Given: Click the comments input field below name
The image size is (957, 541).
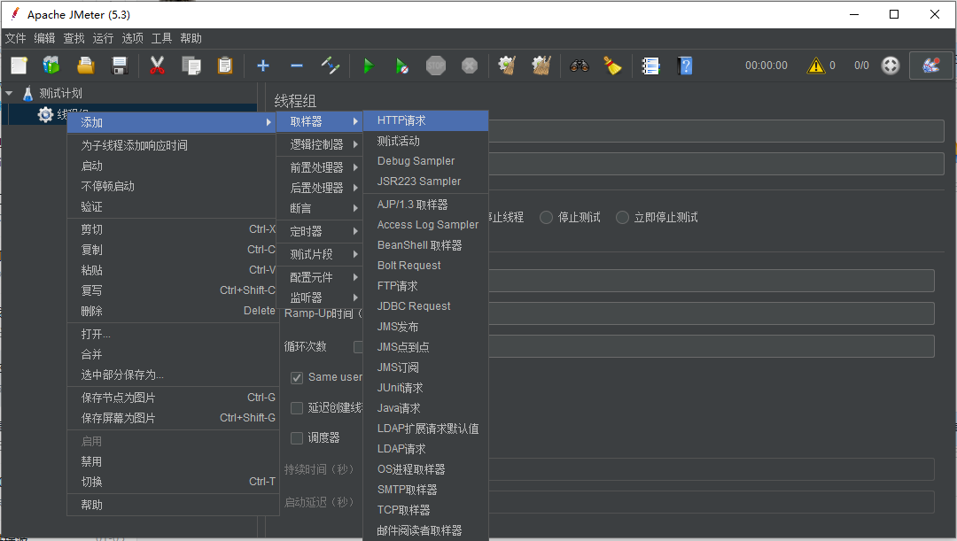Looking at the screenshot, I should [x=716, y=164].
